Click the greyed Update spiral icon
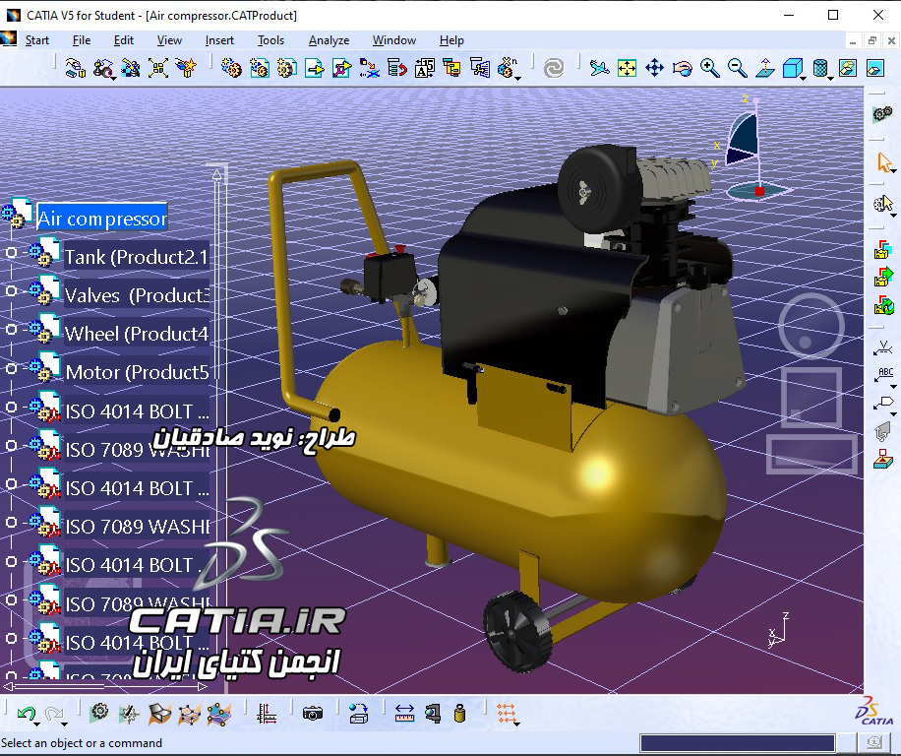Image resolution: width=901 pixels, height=756 pixels. tap(554, 68)
